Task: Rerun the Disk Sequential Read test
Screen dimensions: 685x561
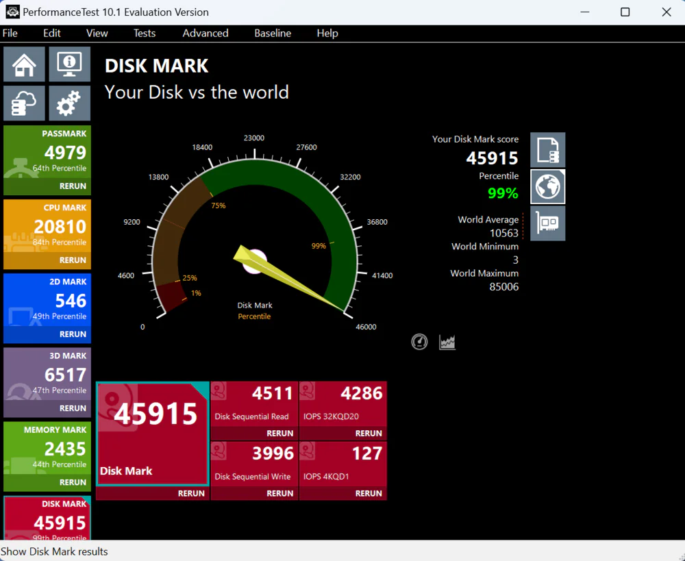Action: tap(279, 434)
